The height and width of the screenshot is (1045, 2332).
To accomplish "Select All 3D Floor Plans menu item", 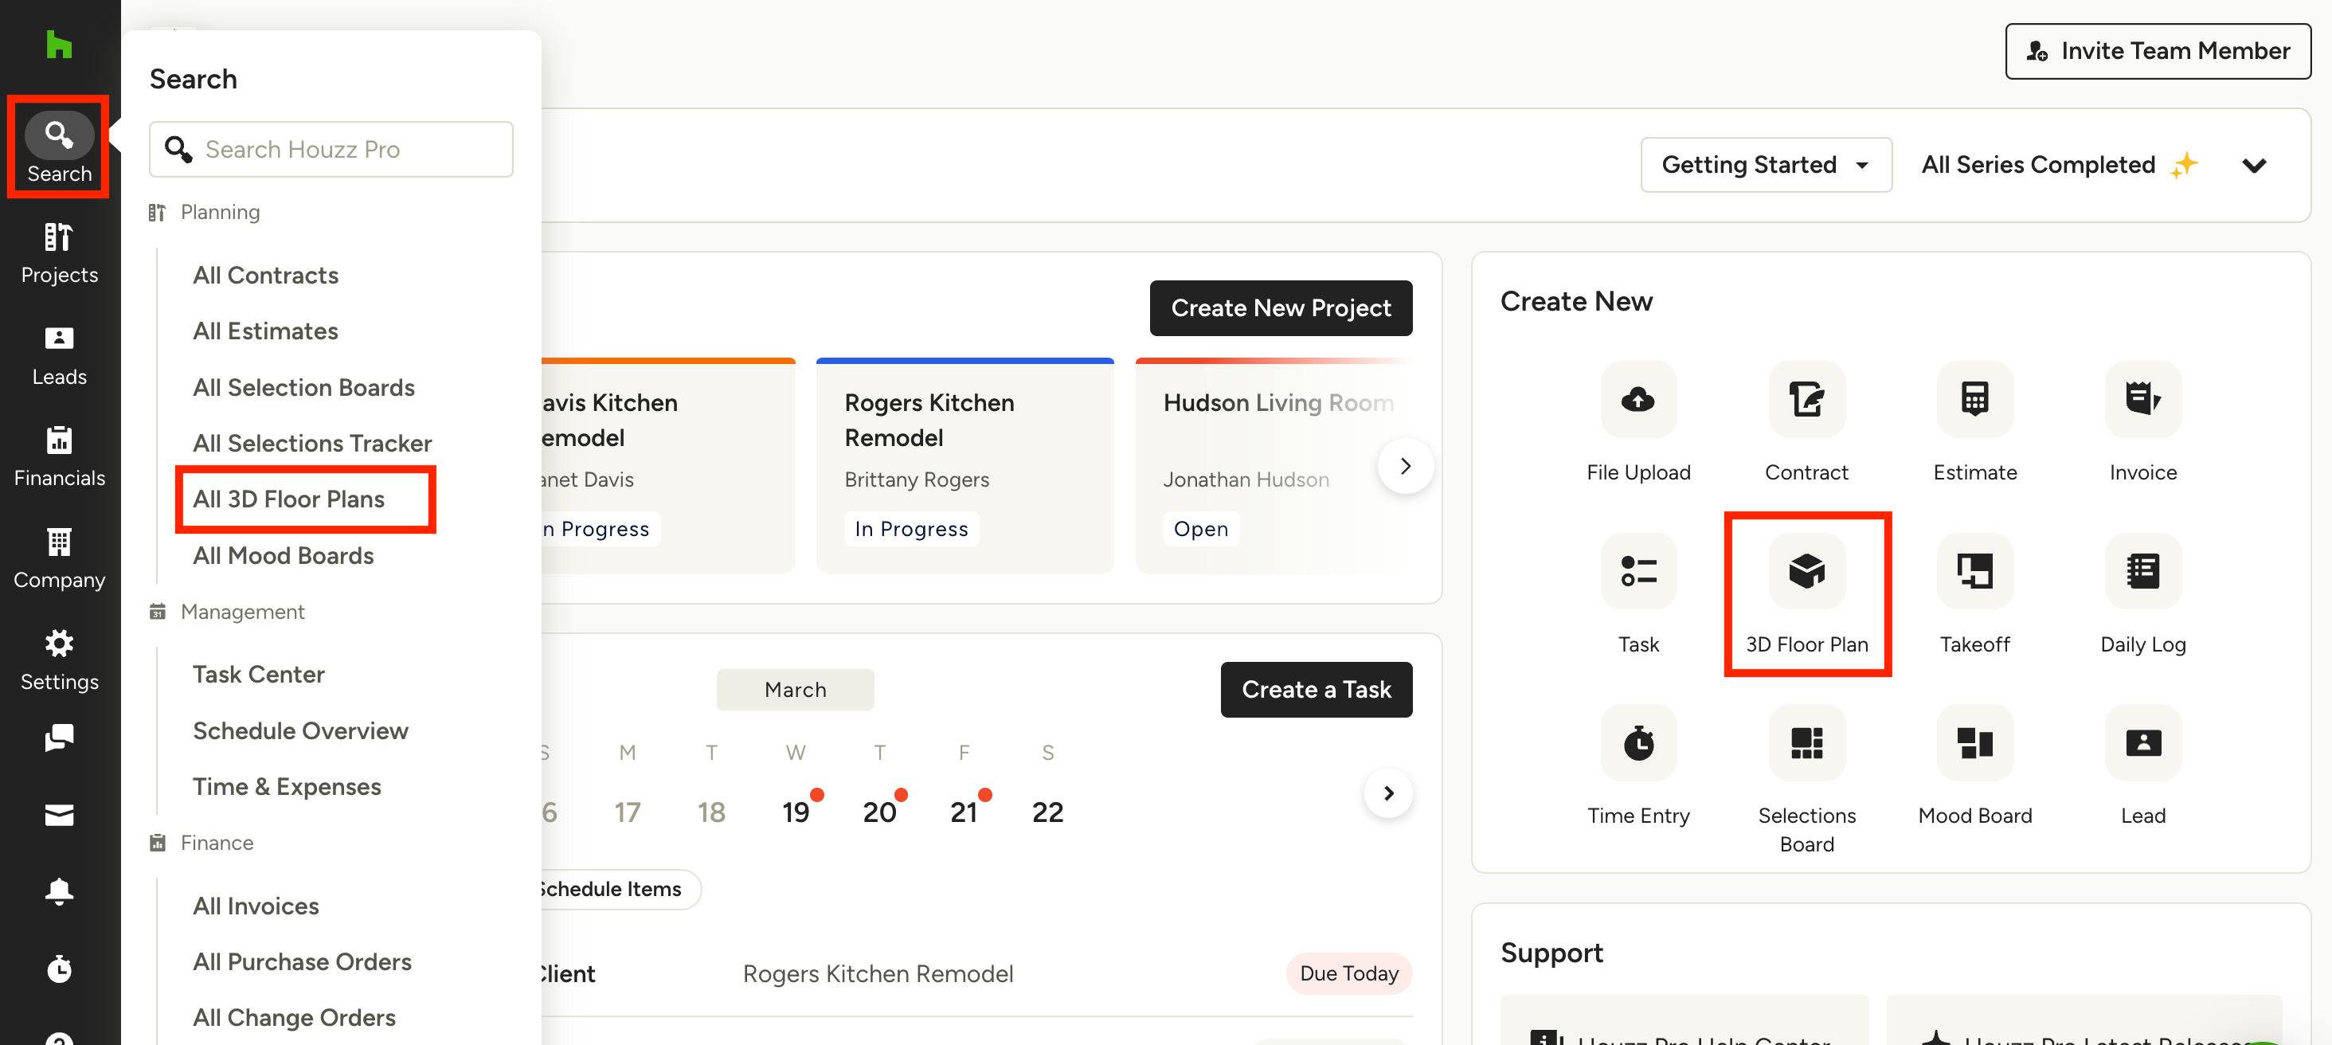I will (x=289, y=499).
